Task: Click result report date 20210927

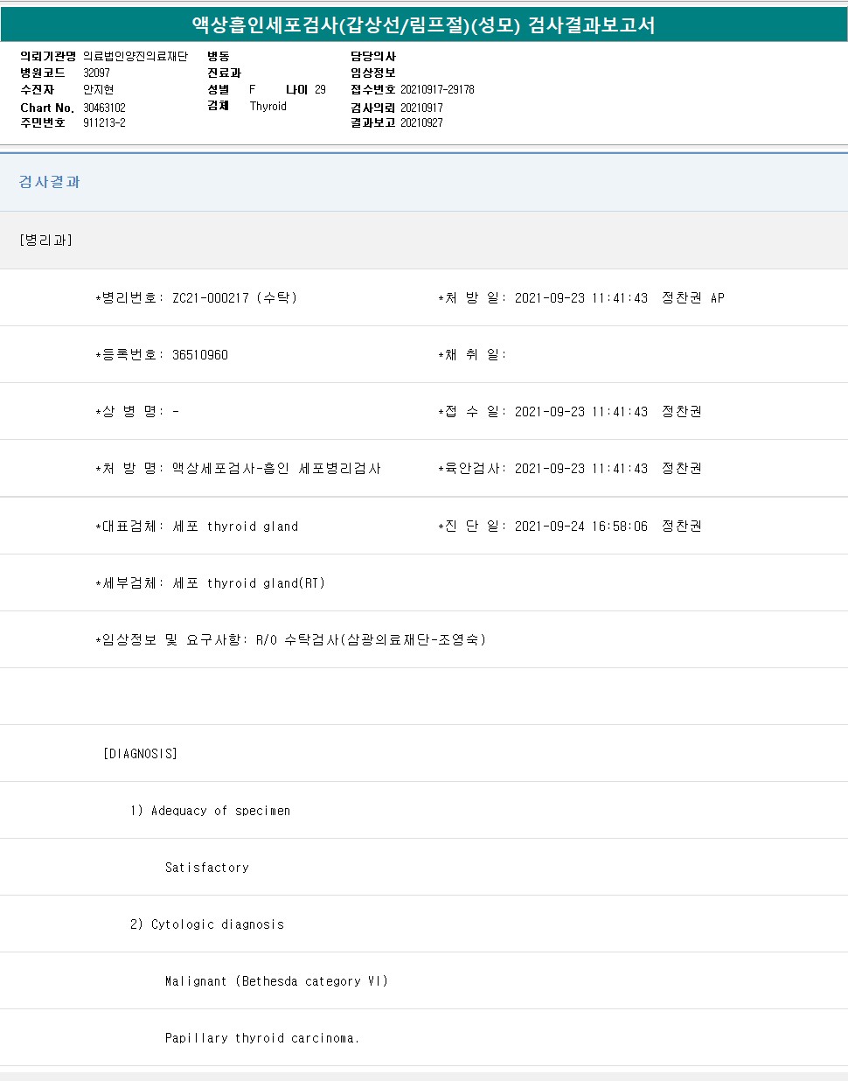Action: coord(421,122)
